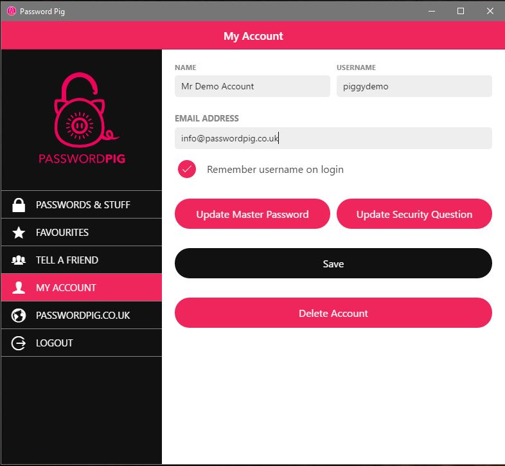Click the PASSWORDPIG wordmark under the logo
This screenshot has width=505, height=466.
(82, 159)
